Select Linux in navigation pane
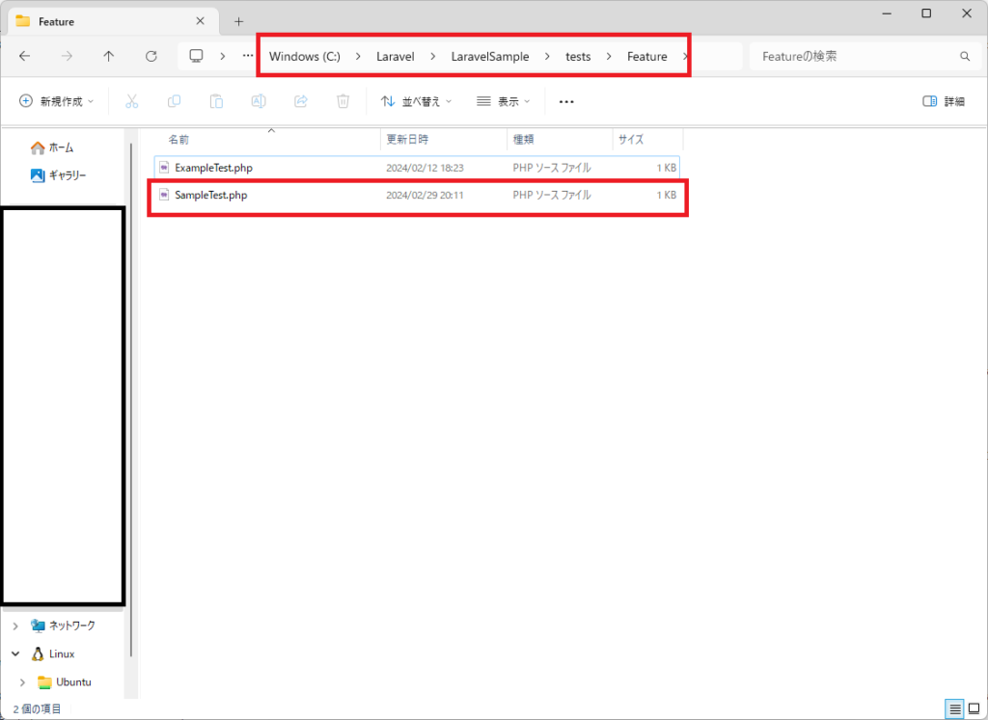988x720 pixels. [x=53, y=653]
